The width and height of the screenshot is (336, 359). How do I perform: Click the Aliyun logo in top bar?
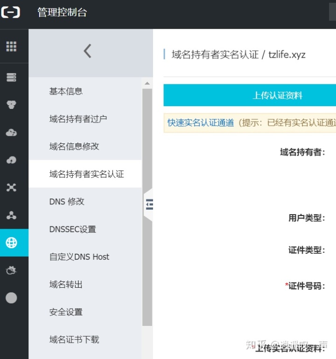tap(11, 12)
